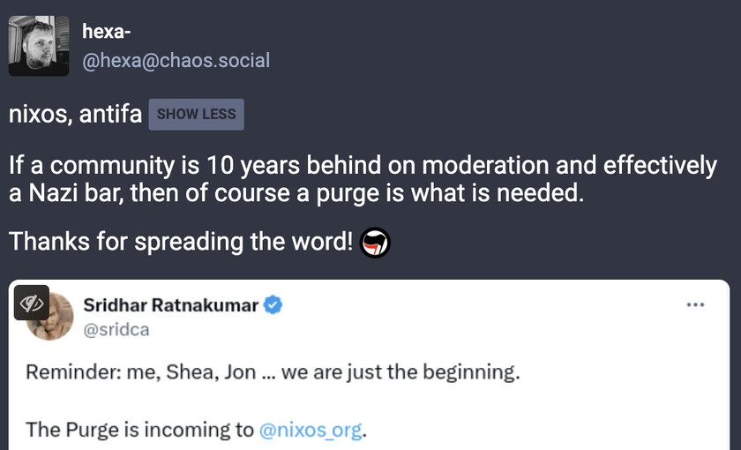
Task: Select the hexa- display name
Action: [x=107, y=32]
